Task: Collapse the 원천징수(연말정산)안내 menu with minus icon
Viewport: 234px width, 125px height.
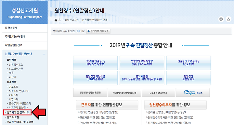Action: tap(44, 54)
